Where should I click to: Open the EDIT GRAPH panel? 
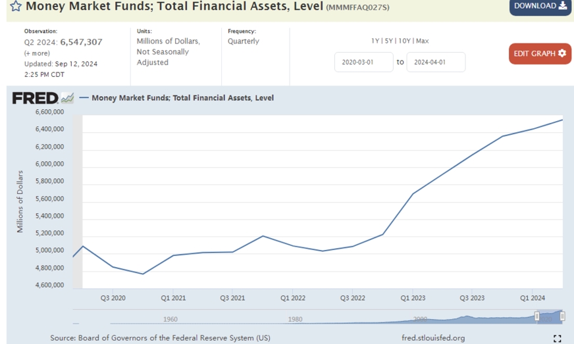539,53
